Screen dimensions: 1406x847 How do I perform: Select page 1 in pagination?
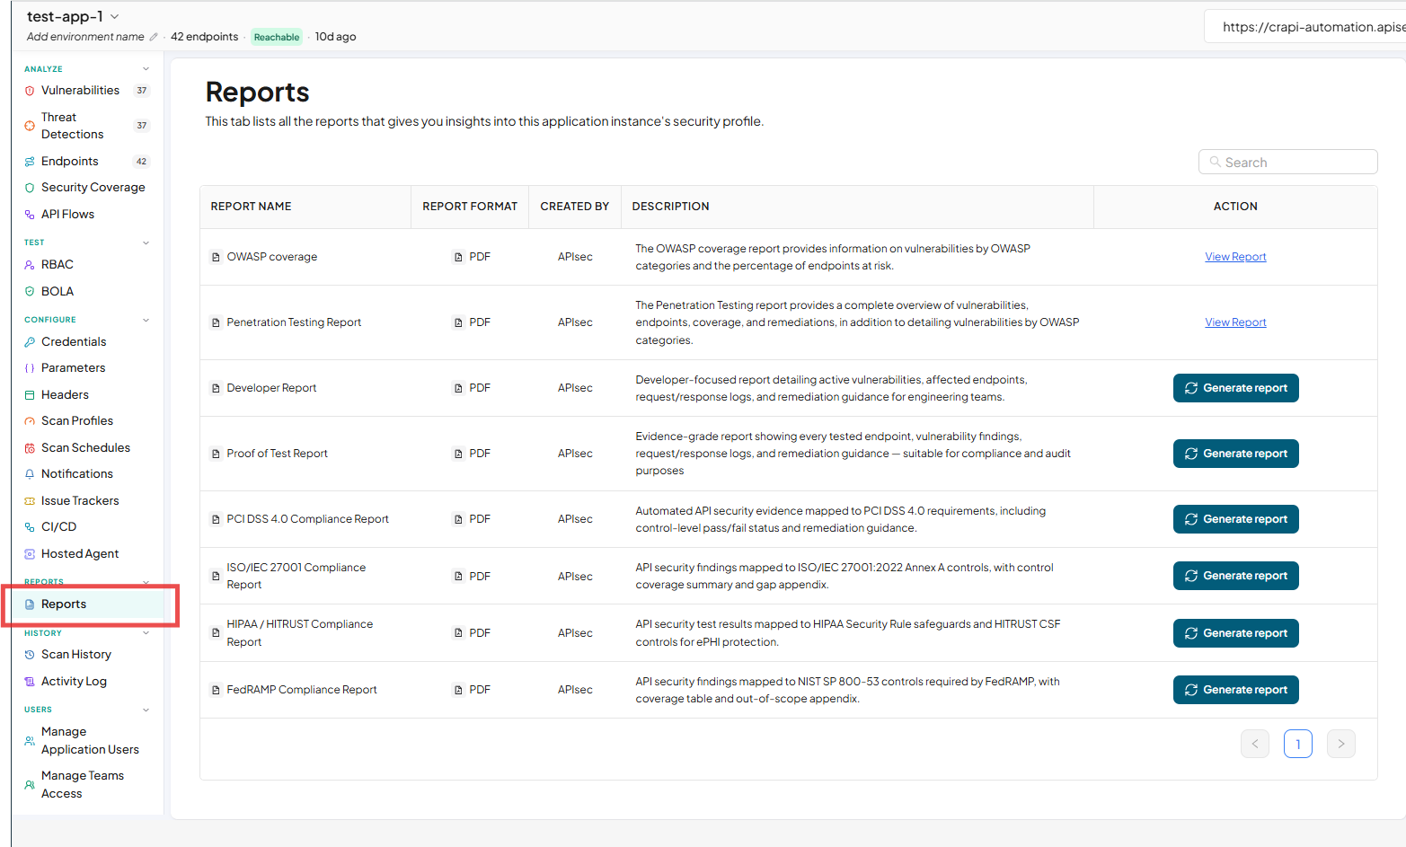click(x=1298, y=744)
